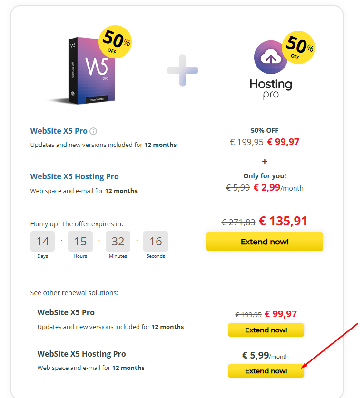
Task: Open the WebSite X5 Pro title link
Action: tap(59, 131)
